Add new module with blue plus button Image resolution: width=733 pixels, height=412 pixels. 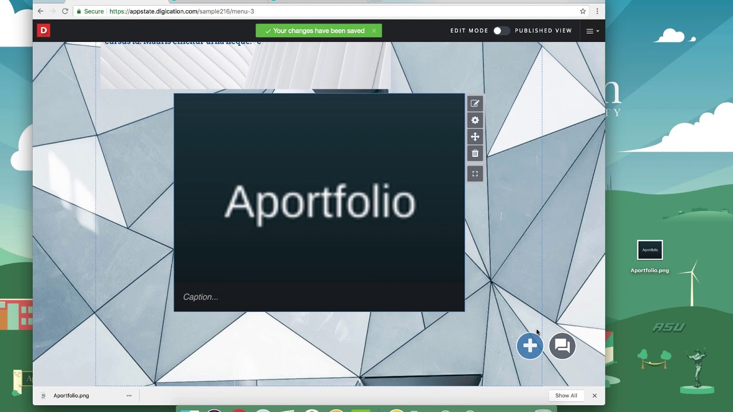click(x=530, y=346)
